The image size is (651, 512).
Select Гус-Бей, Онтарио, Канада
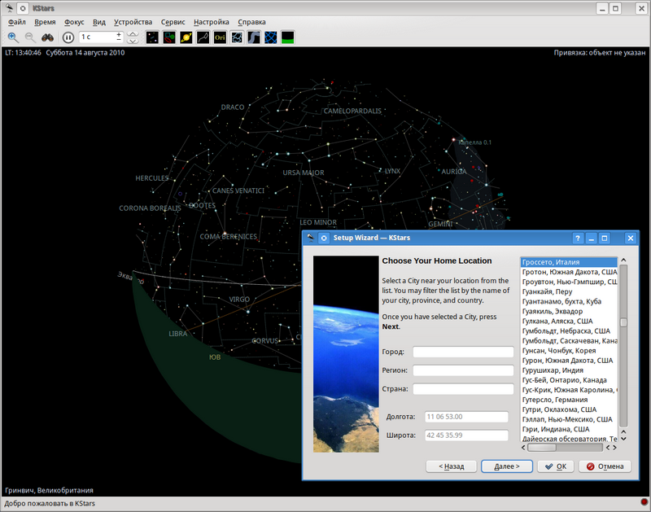(x=569, y=380)
